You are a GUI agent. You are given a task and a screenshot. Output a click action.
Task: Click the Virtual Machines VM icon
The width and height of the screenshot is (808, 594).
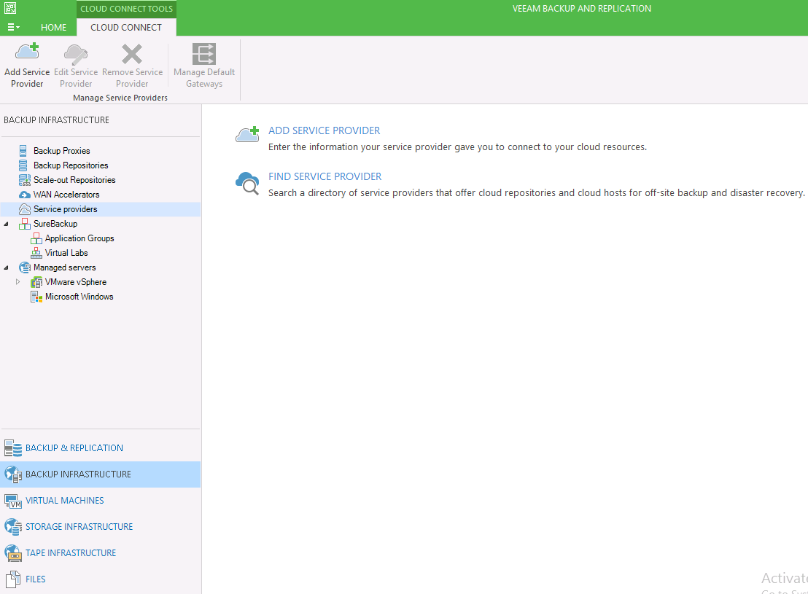[13, 501]
